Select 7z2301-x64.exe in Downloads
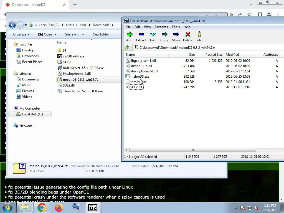 pos(71,56)
